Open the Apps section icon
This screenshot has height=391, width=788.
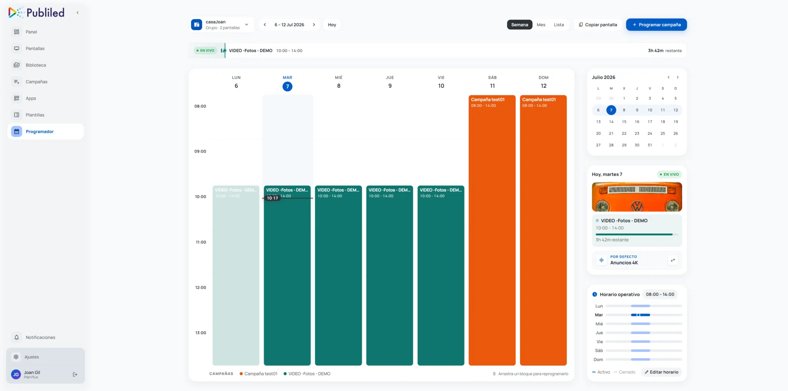pyautogui.click(x=17, y=98)
